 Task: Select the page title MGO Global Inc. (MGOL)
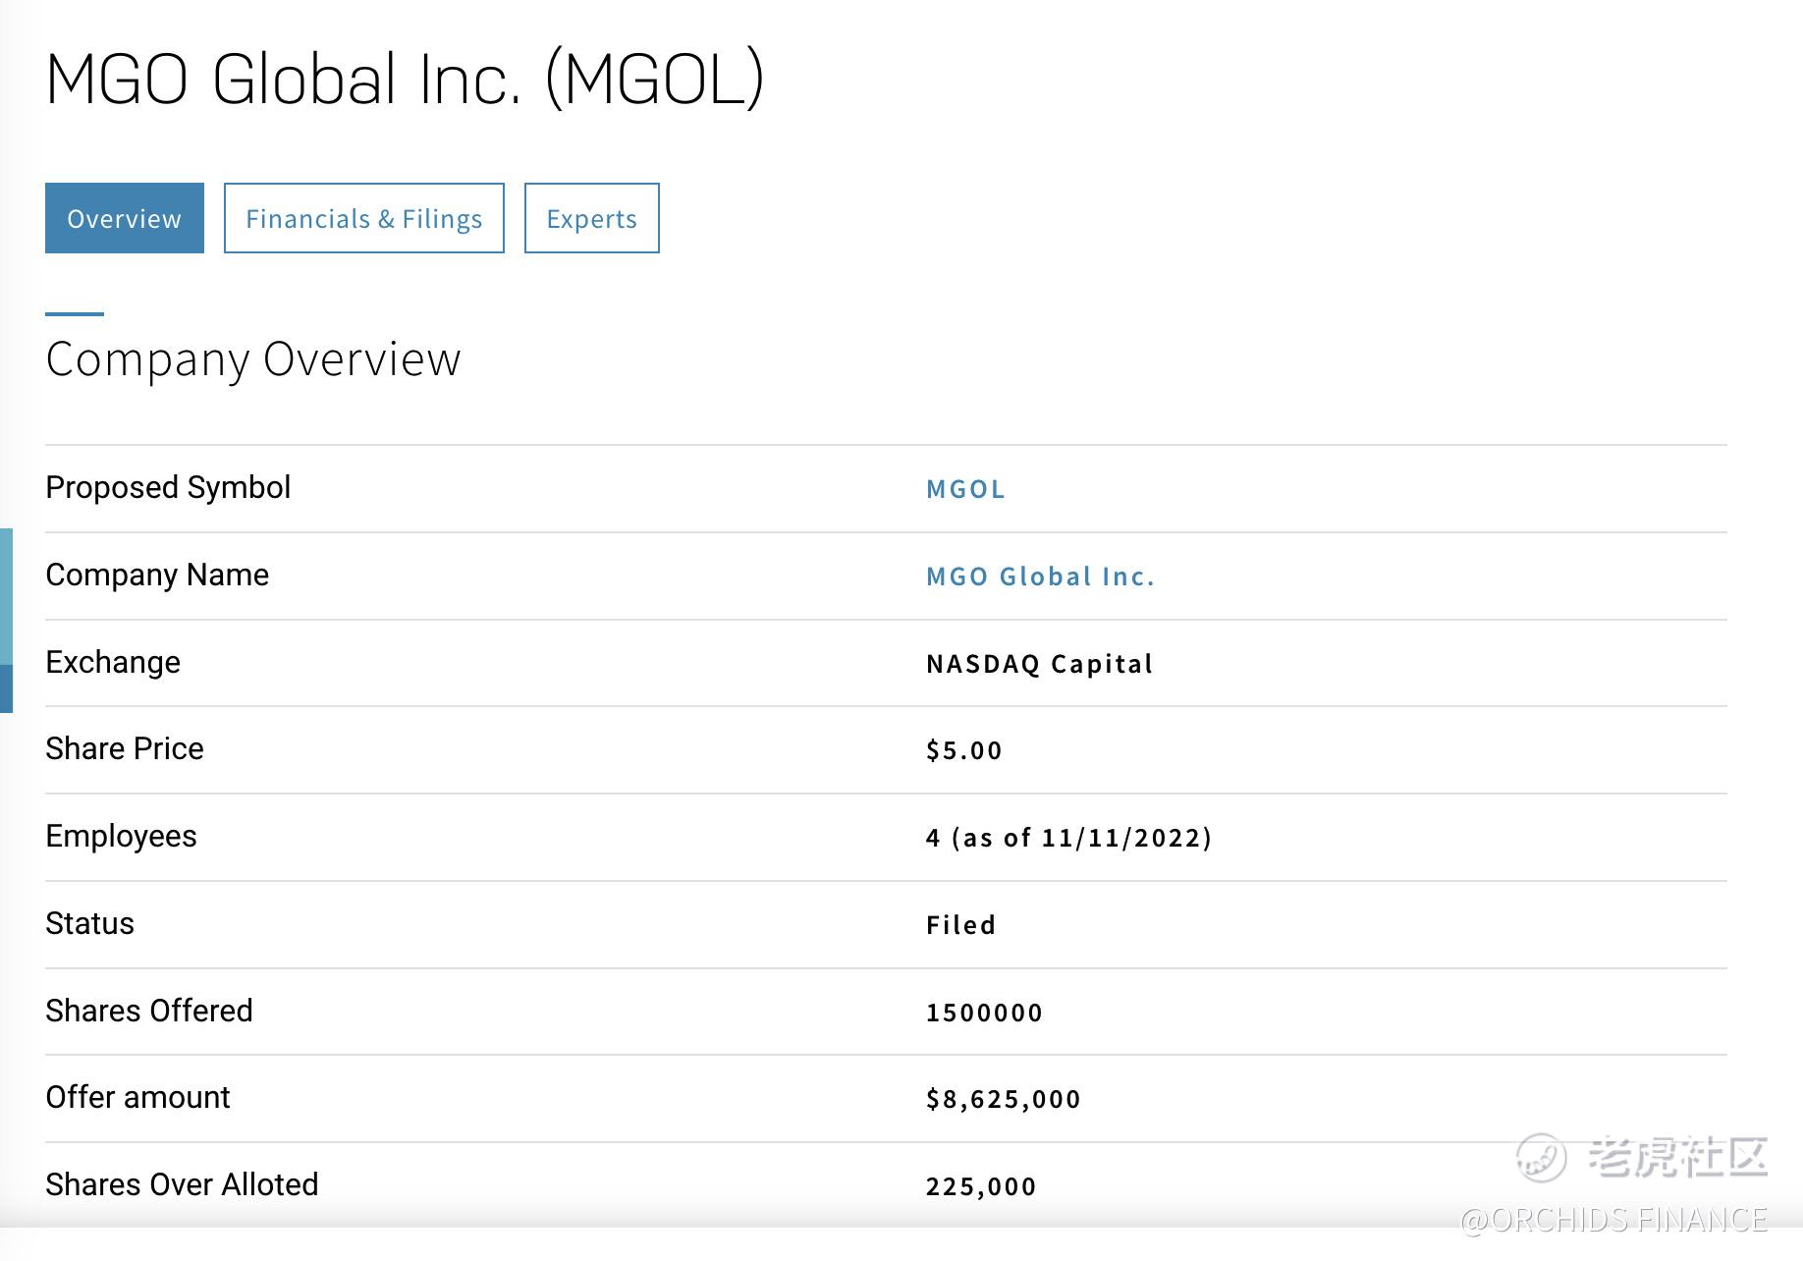click(x=405, y=80)
